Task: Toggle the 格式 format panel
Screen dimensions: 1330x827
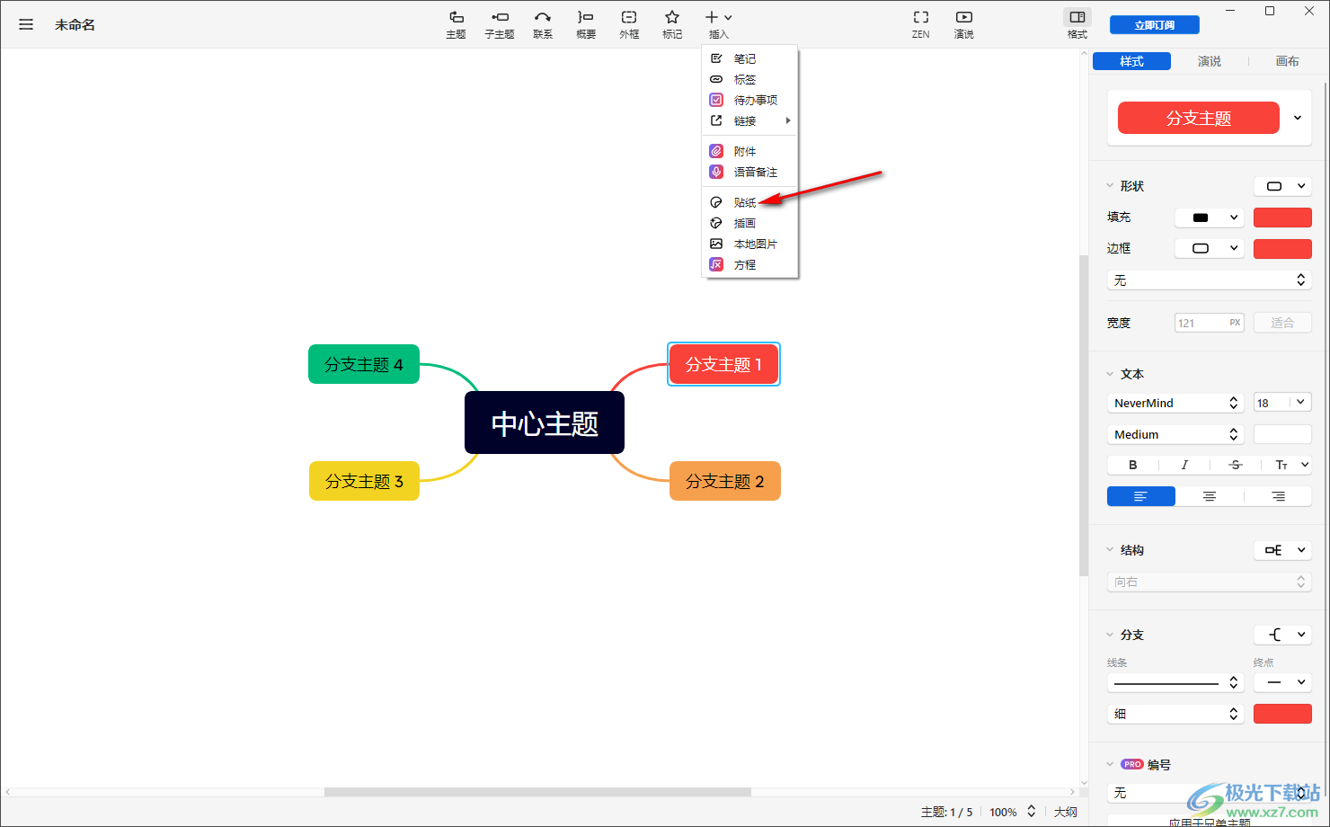Action: [1077, 24]
